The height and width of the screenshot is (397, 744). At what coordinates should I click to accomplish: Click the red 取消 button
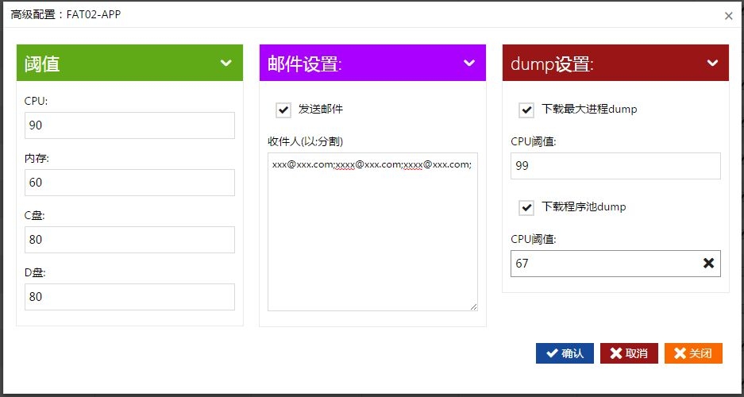coord(629,353)
